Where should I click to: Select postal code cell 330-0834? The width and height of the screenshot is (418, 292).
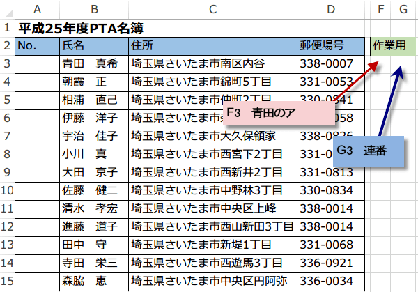click(x=331, y=191)
